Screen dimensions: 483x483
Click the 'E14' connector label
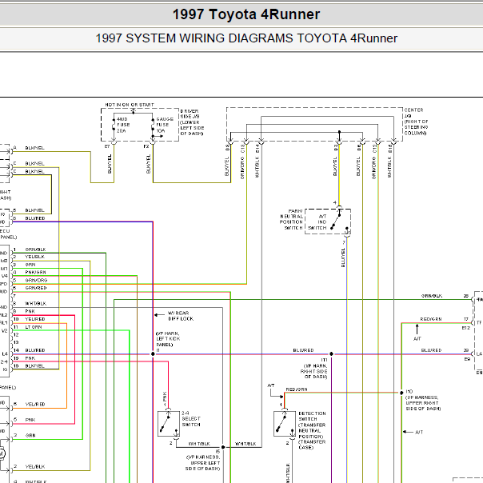pyautogui.click(x=257, y=149)
